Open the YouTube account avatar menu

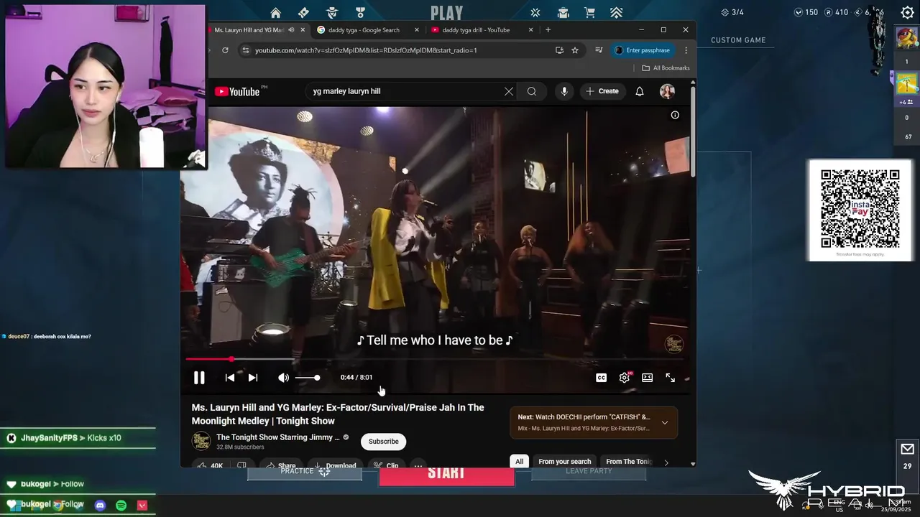pos(668,91)
